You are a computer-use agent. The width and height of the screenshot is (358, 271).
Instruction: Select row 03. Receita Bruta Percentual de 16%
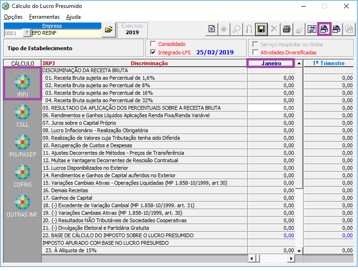pyautogui.click(x=145, y=93)
